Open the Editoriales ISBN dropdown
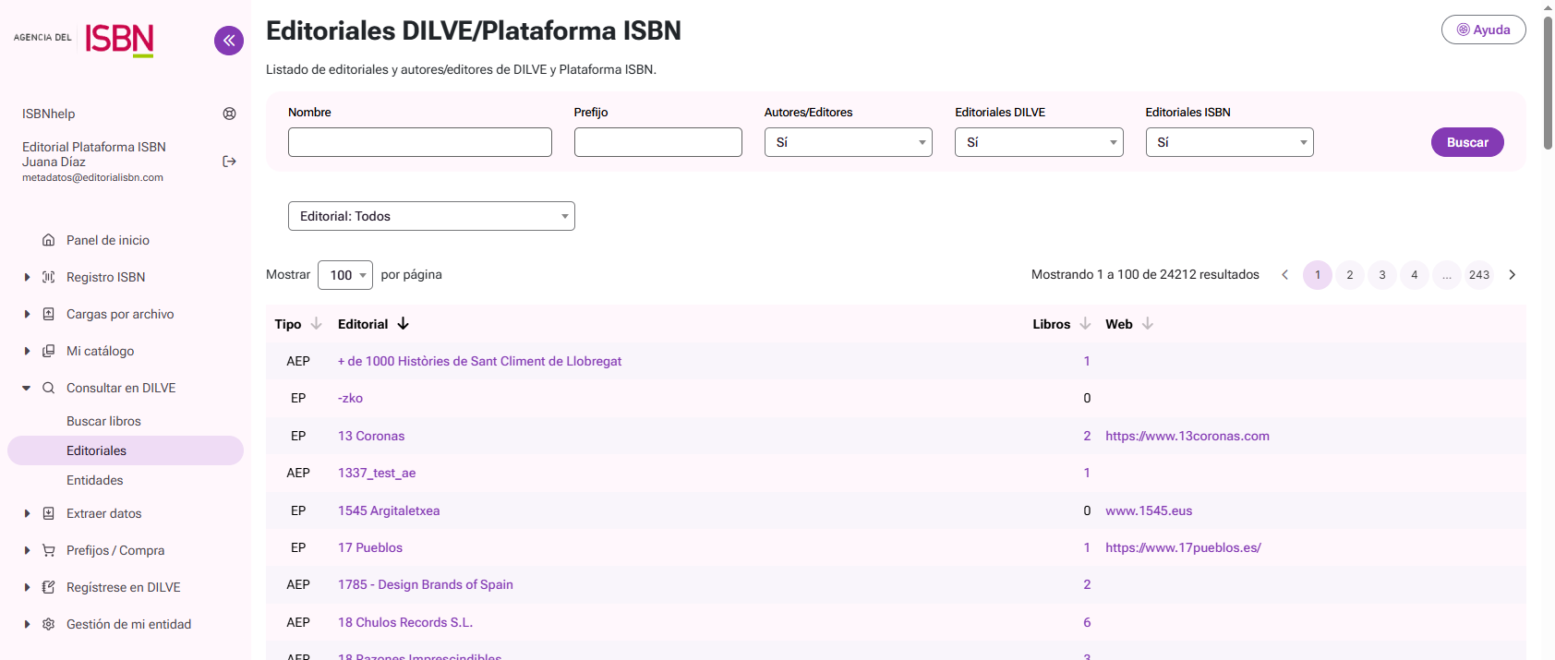The width and height of the screenshot is (1555, 660). (1229, 142)
